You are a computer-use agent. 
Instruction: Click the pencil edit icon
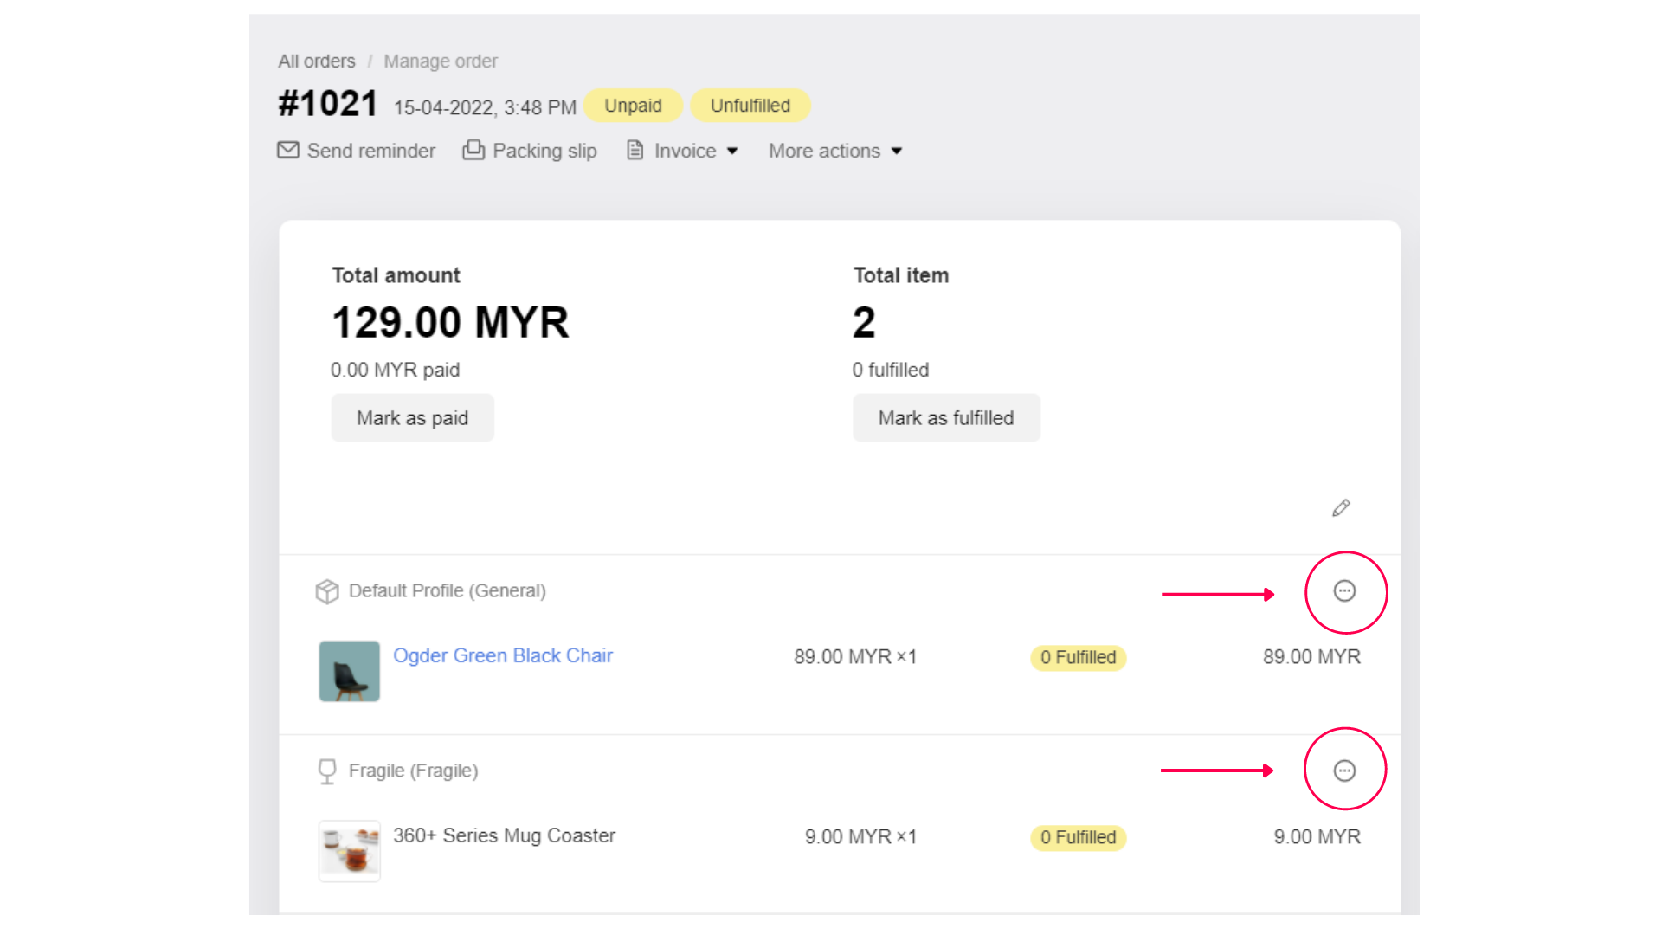click(1341, 508)
